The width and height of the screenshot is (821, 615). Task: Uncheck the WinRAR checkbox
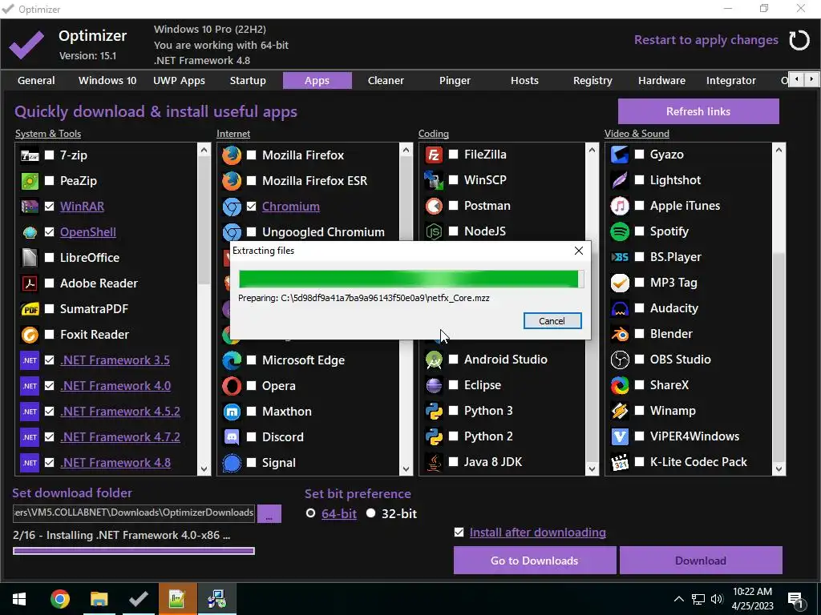coord(49,207)
